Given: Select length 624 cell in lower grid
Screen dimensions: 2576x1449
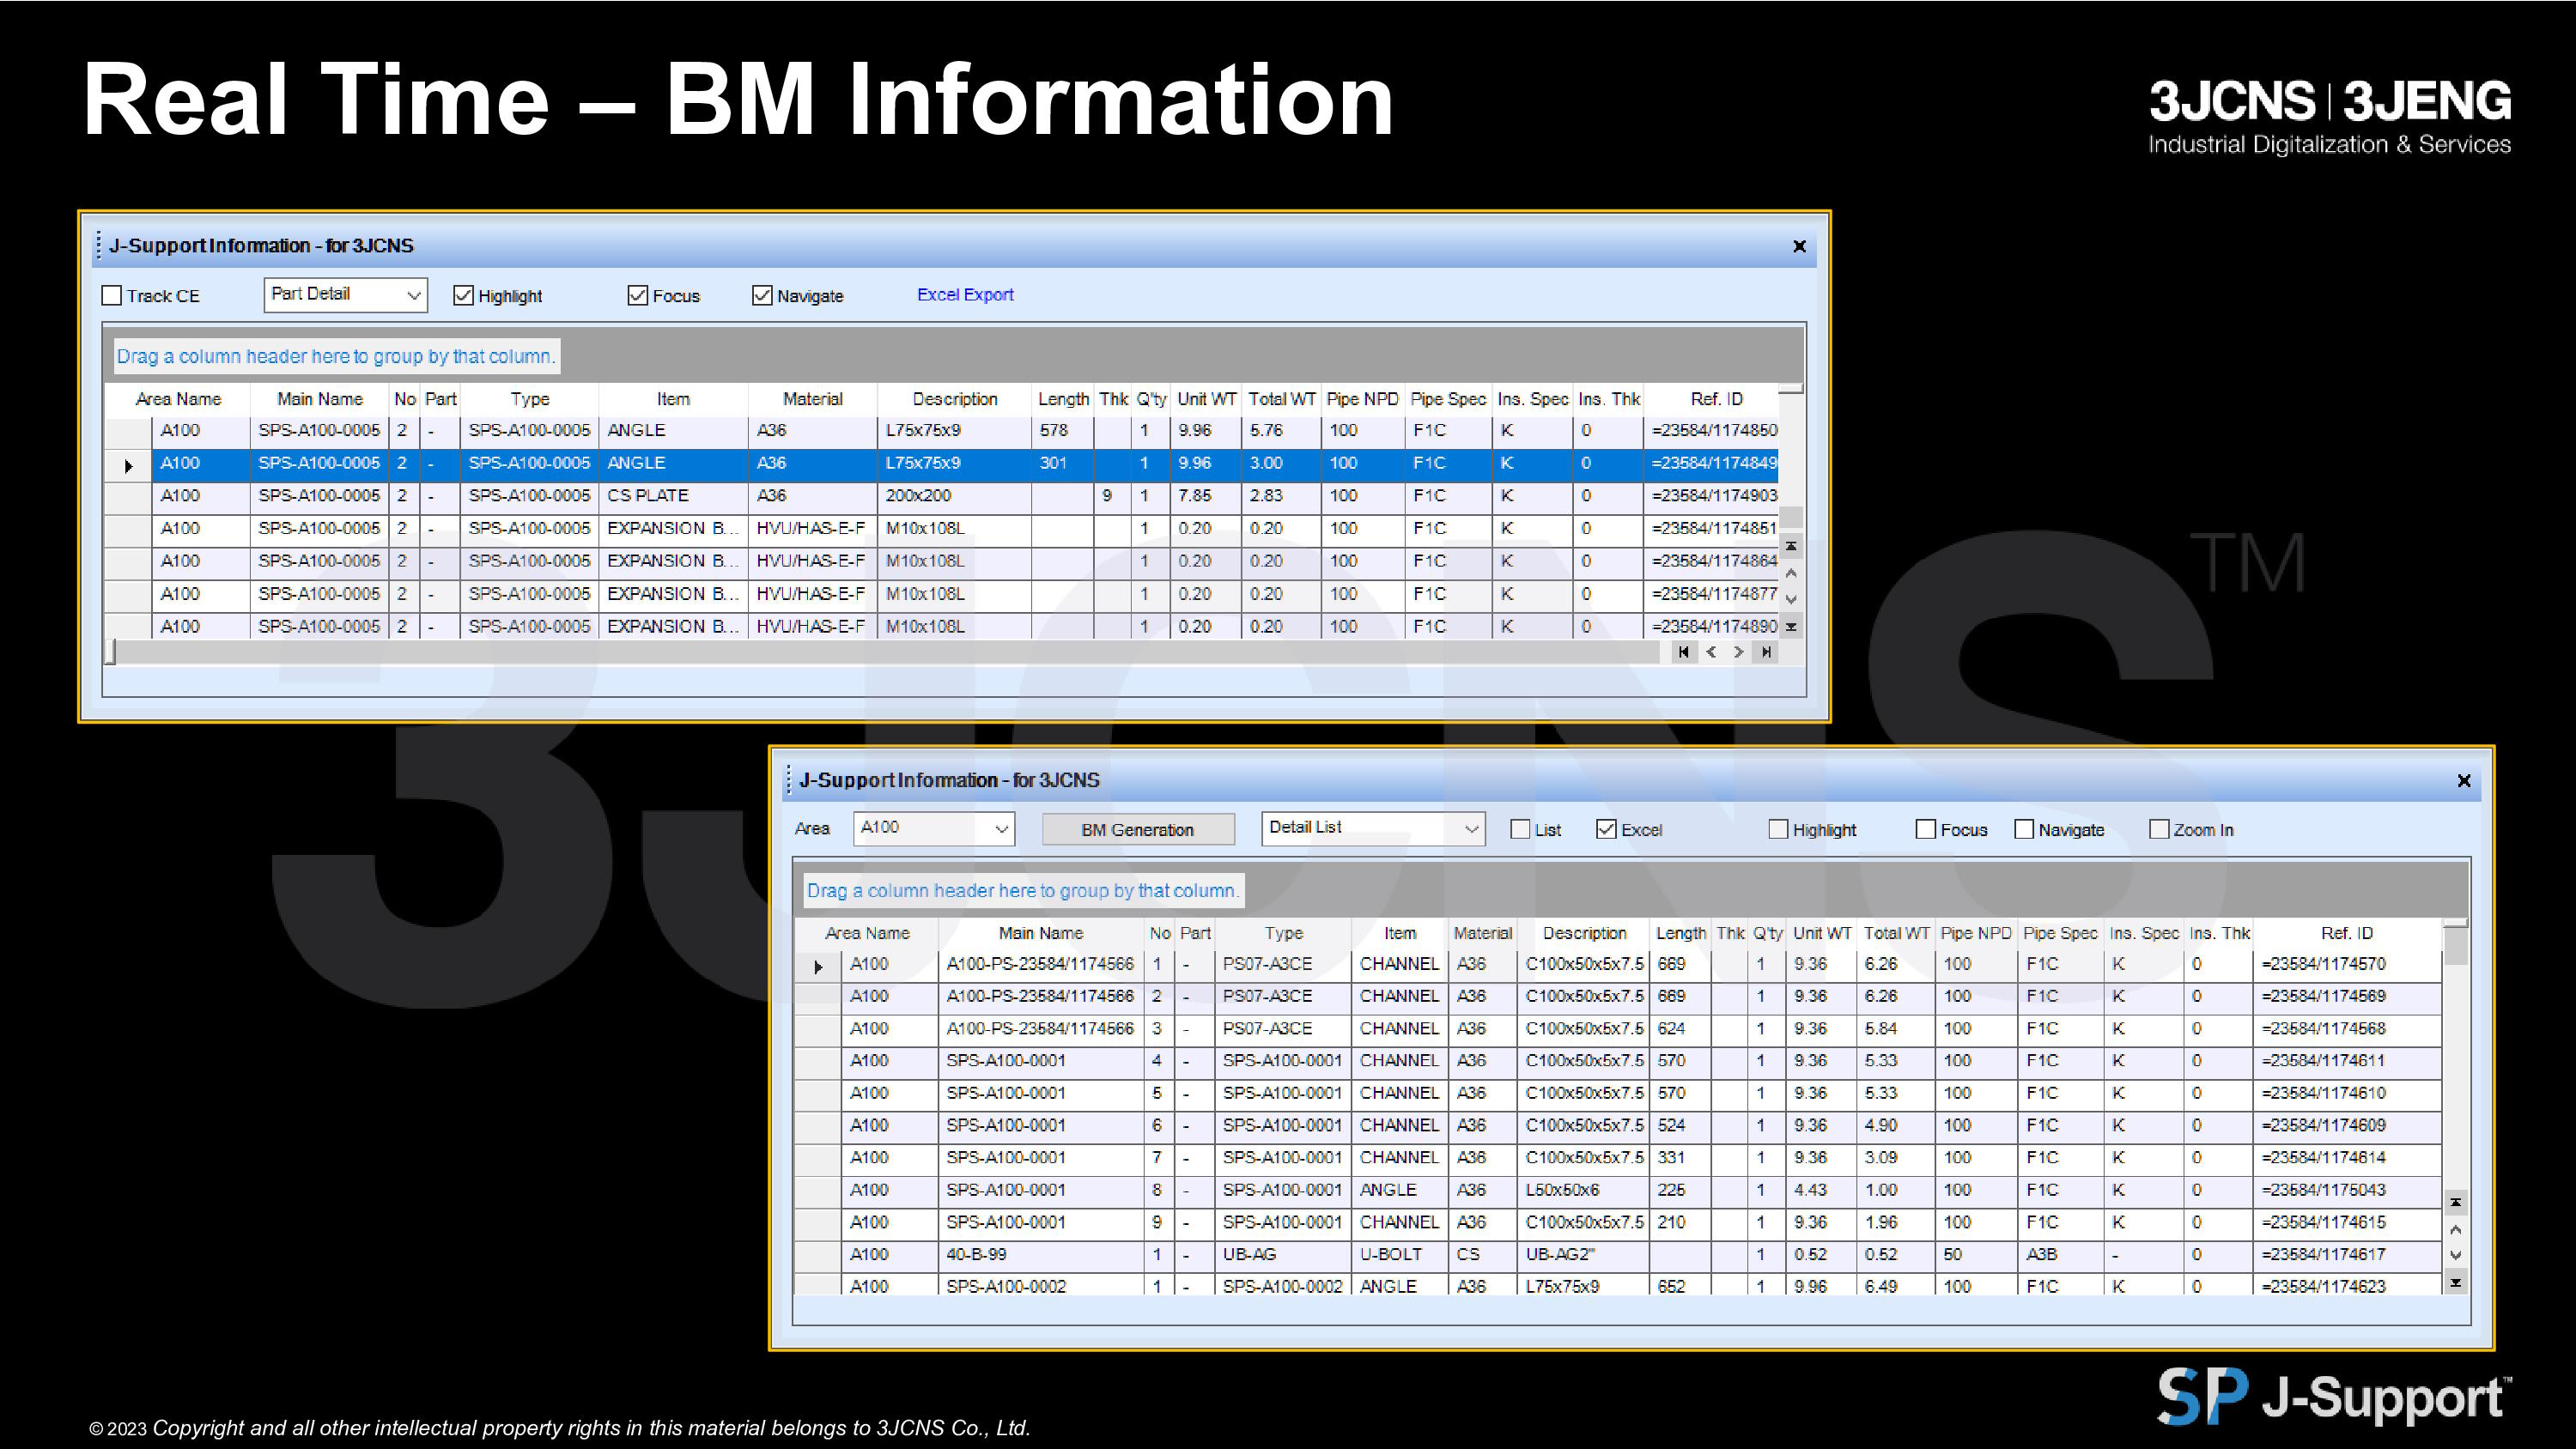Looking at the screenshot, I should (x=1680, y=1028).
